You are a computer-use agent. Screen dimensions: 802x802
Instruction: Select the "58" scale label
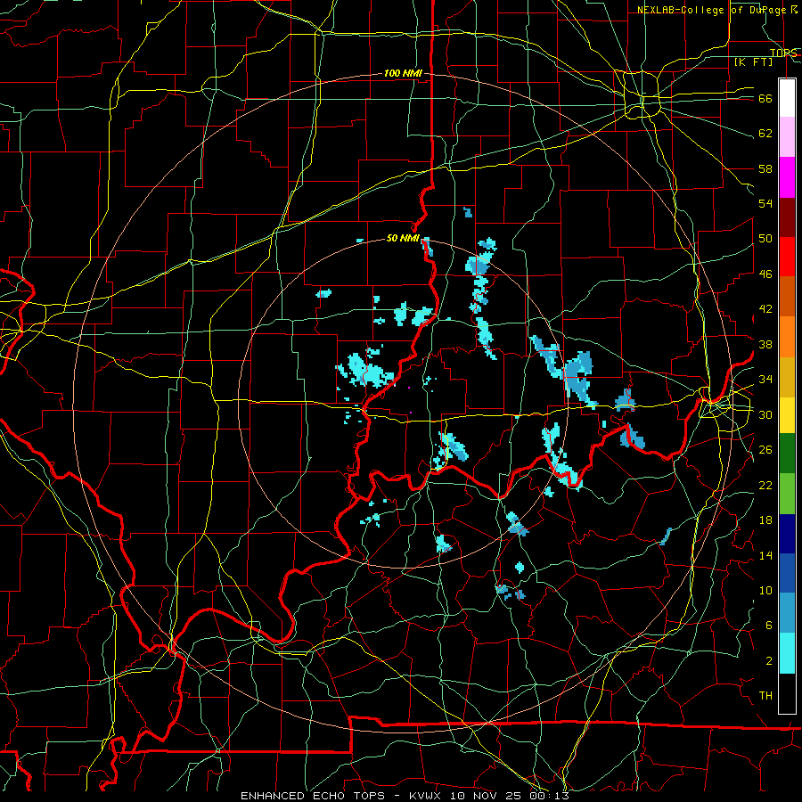tap(765, 168)
